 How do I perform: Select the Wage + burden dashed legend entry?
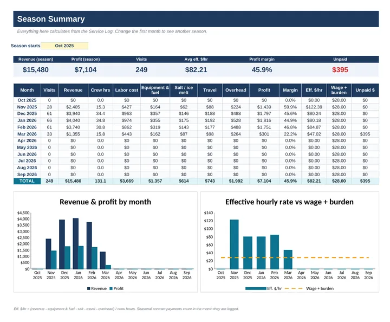tap(309, 288)
